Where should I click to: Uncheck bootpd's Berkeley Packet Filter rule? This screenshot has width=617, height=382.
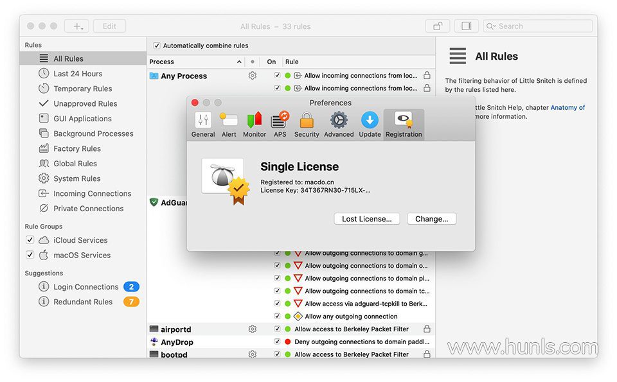click(278, 354)
